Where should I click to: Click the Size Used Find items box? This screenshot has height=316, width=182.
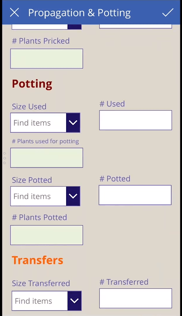38,123
